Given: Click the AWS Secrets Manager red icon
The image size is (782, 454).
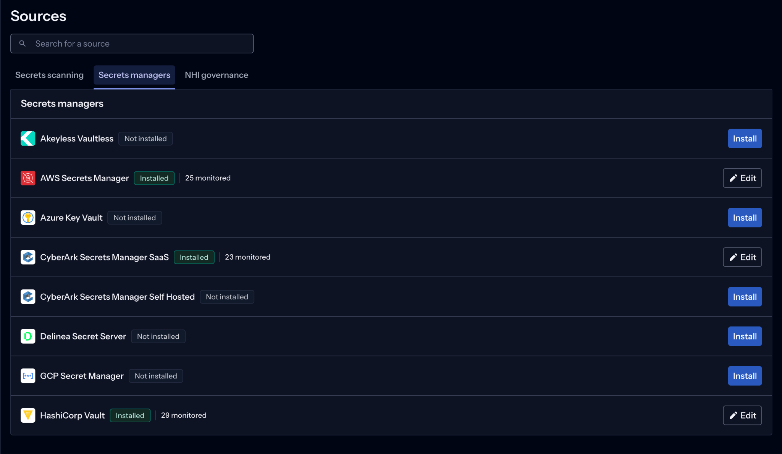Looking at the screenshot, I should point(28,178).
